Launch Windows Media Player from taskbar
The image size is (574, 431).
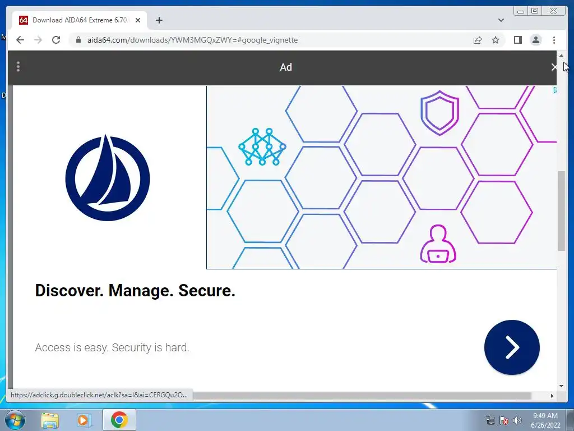(84, 420)
